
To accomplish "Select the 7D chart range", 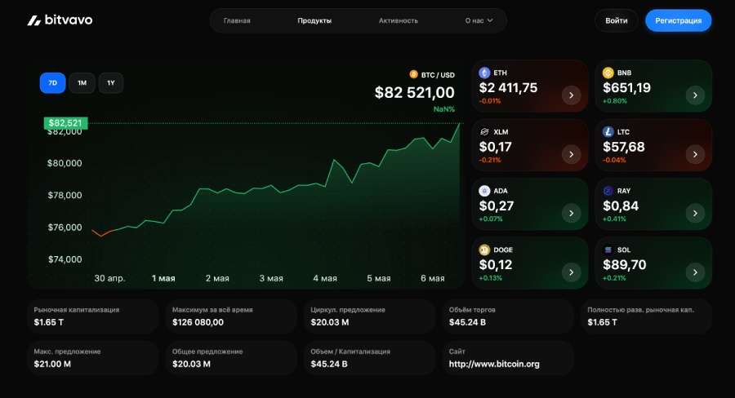I will pyautogui.click(x=52, y=83).
